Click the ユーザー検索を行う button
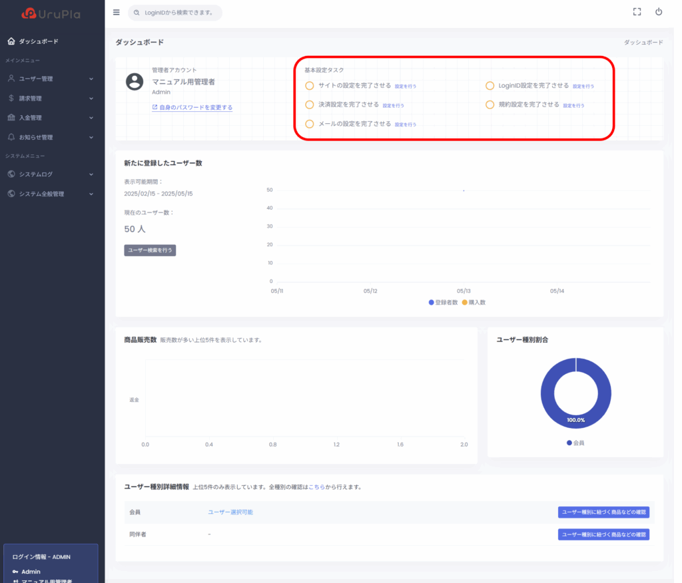Viewport: 682px width, 583px height. [x=150, y=250]
